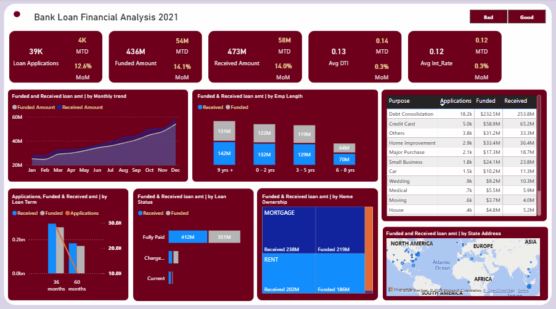Select the Fully Paid 412M received bar
This screenshot has height=309, width=556.
187,237
